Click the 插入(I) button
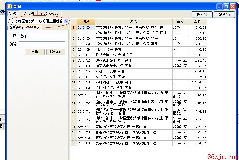The image size is (239, 160). click(x=202, y=15)
